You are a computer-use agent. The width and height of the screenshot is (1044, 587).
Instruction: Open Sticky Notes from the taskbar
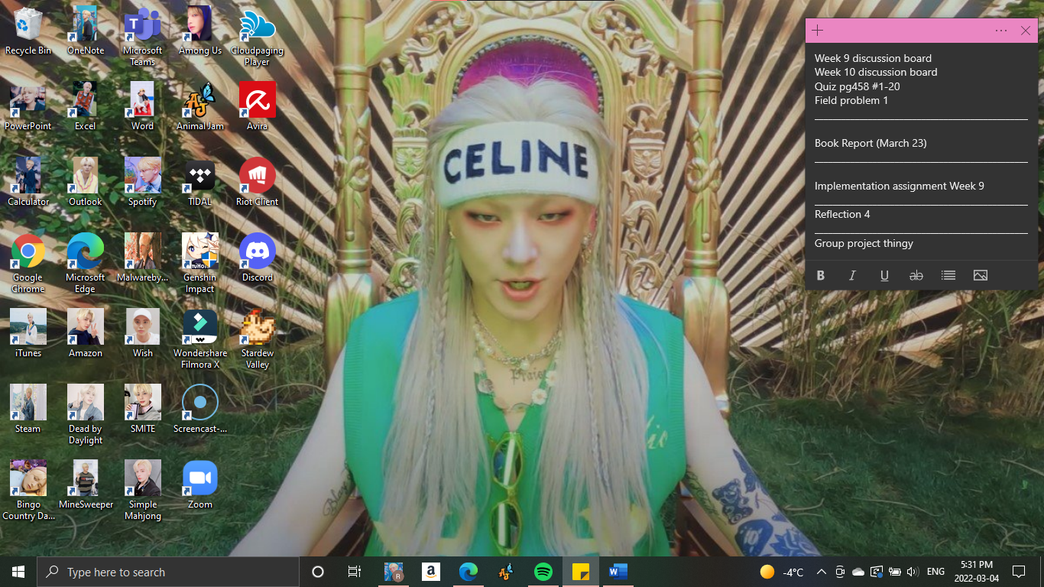coord(581,572)
